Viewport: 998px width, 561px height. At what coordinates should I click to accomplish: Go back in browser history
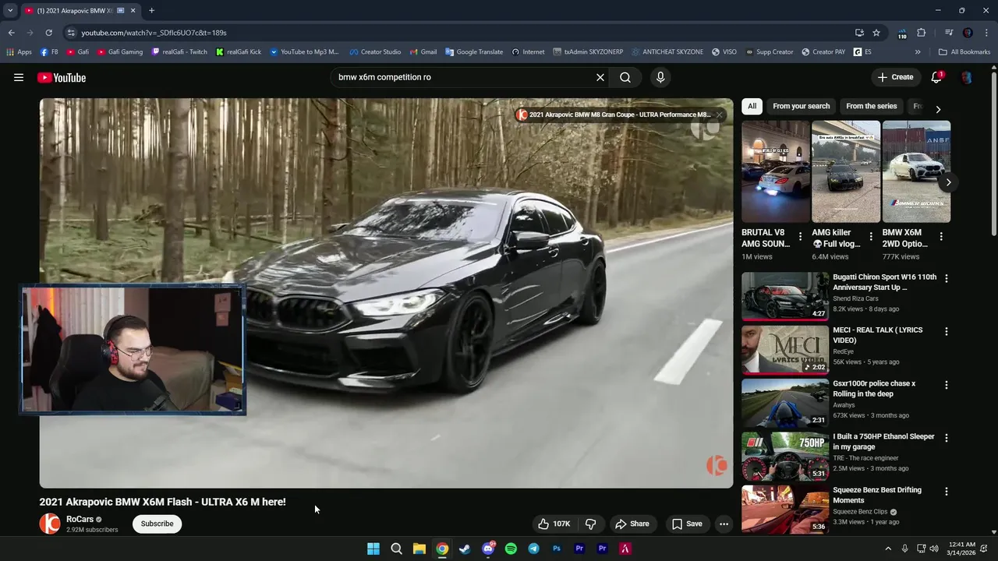pyautogui.click(x=11, y=33)
